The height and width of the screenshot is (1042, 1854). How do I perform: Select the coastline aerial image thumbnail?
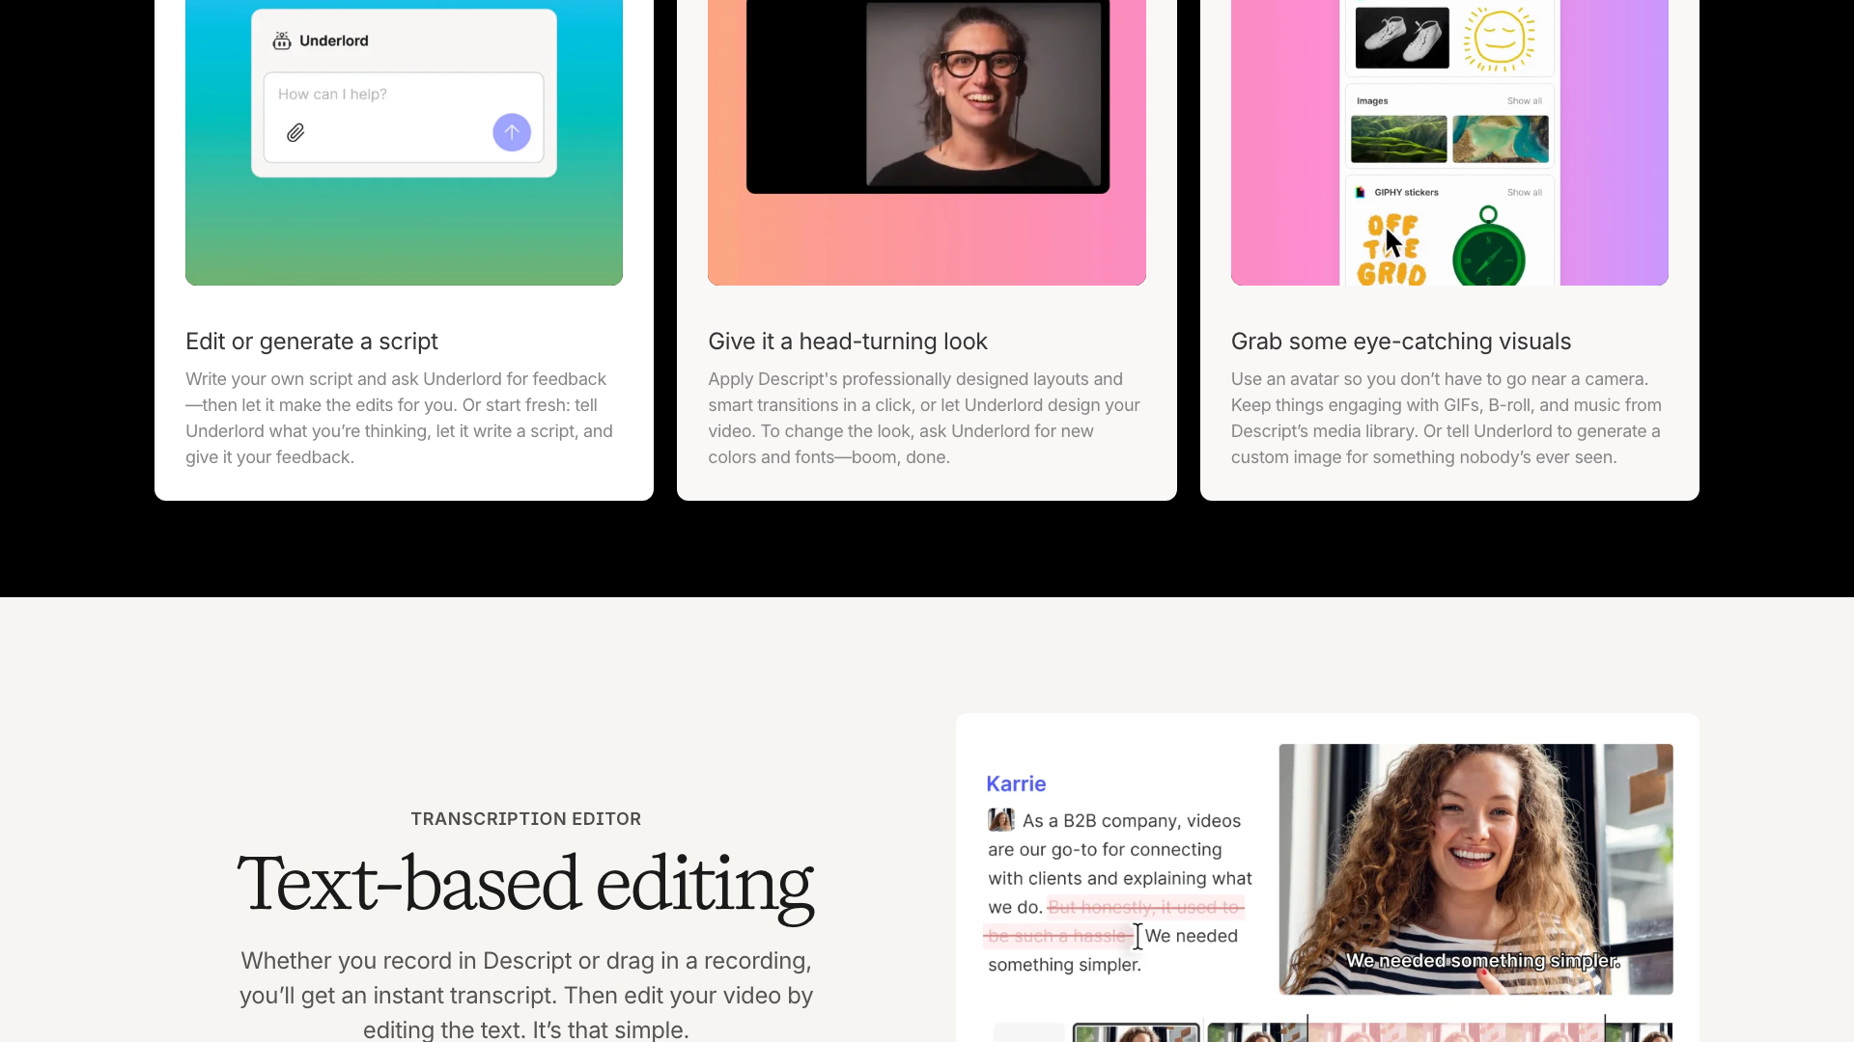tap(1501, 138)
